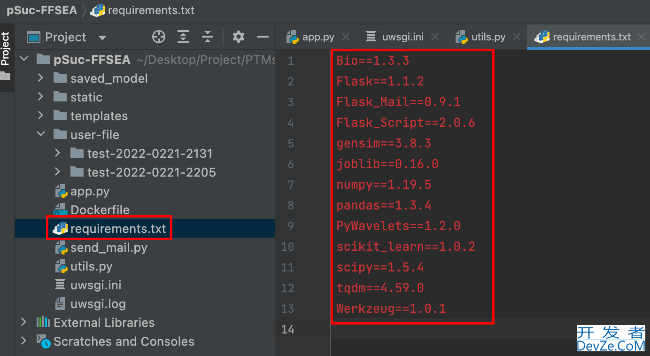This screenshot has width=650, height=356.
Task: Open the Project view dropdown arrow
Action: tap(102, 38)
